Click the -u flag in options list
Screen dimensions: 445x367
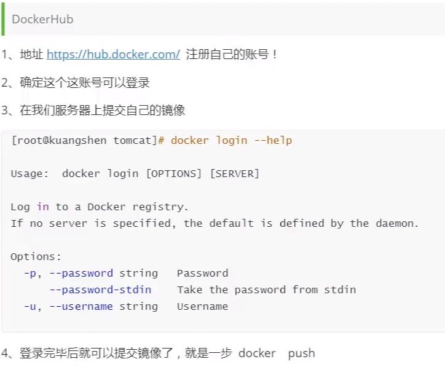(30, 306)
